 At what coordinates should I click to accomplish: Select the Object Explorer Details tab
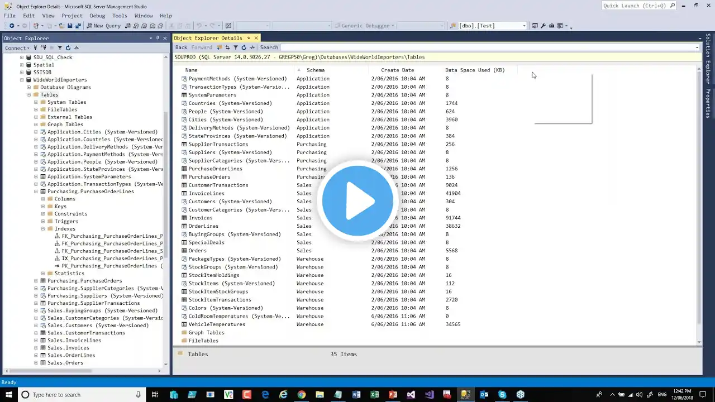(x=208, y=38)
